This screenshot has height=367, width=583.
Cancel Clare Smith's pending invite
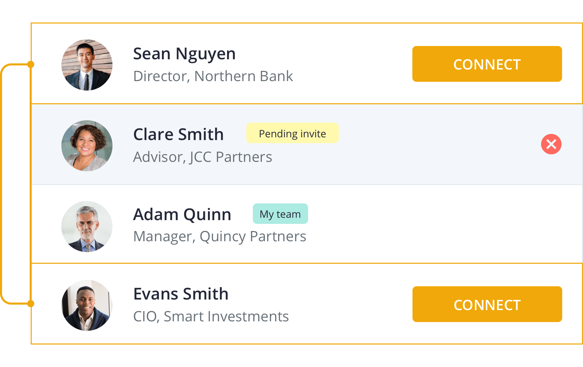pyautogui.click(x=551, y=144)
